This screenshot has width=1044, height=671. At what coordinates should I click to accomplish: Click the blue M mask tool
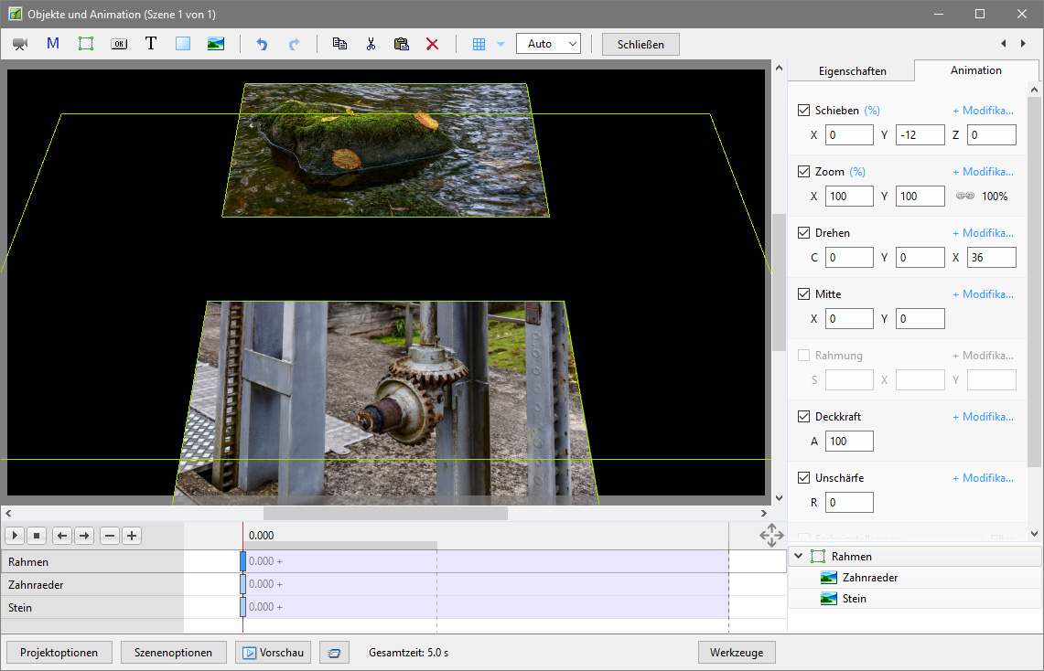[x=53, y=44]
